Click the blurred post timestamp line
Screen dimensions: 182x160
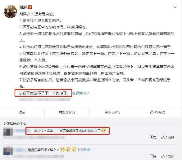[x=45, y=99]
